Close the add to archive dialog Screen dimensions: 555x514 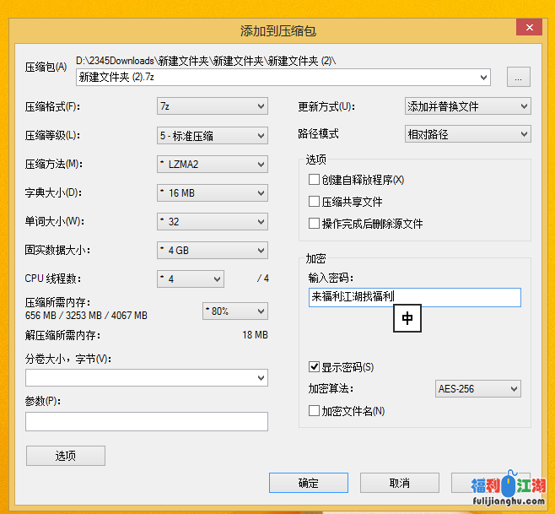(x=529, y=28)
